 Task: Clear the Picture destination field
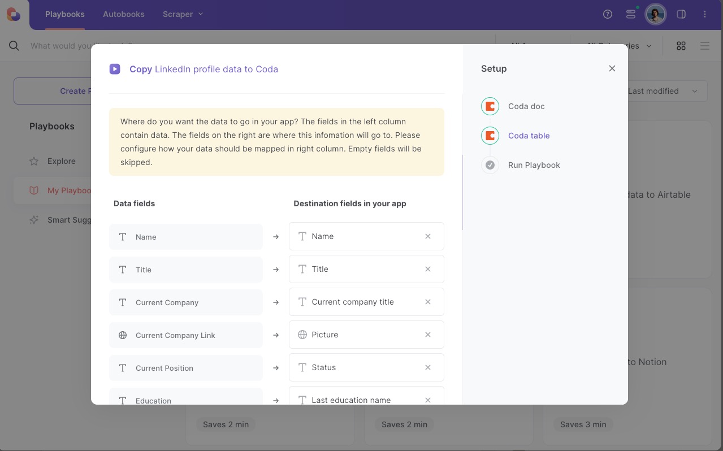[428, 335]
